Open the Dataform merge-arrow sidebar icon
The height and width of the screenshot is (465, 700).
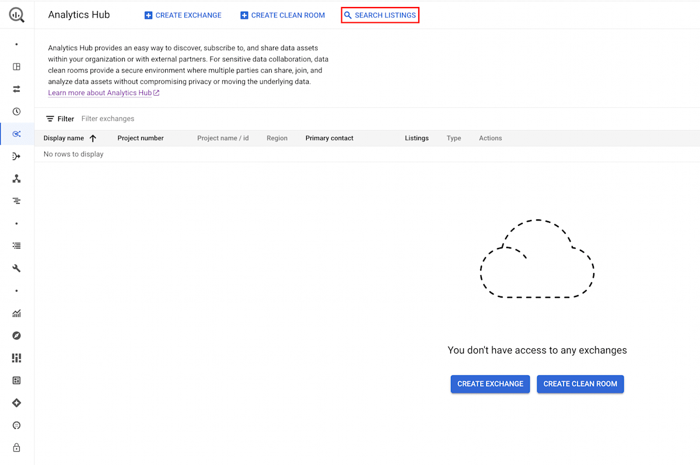pyautogui.click(x=16, y=156)
